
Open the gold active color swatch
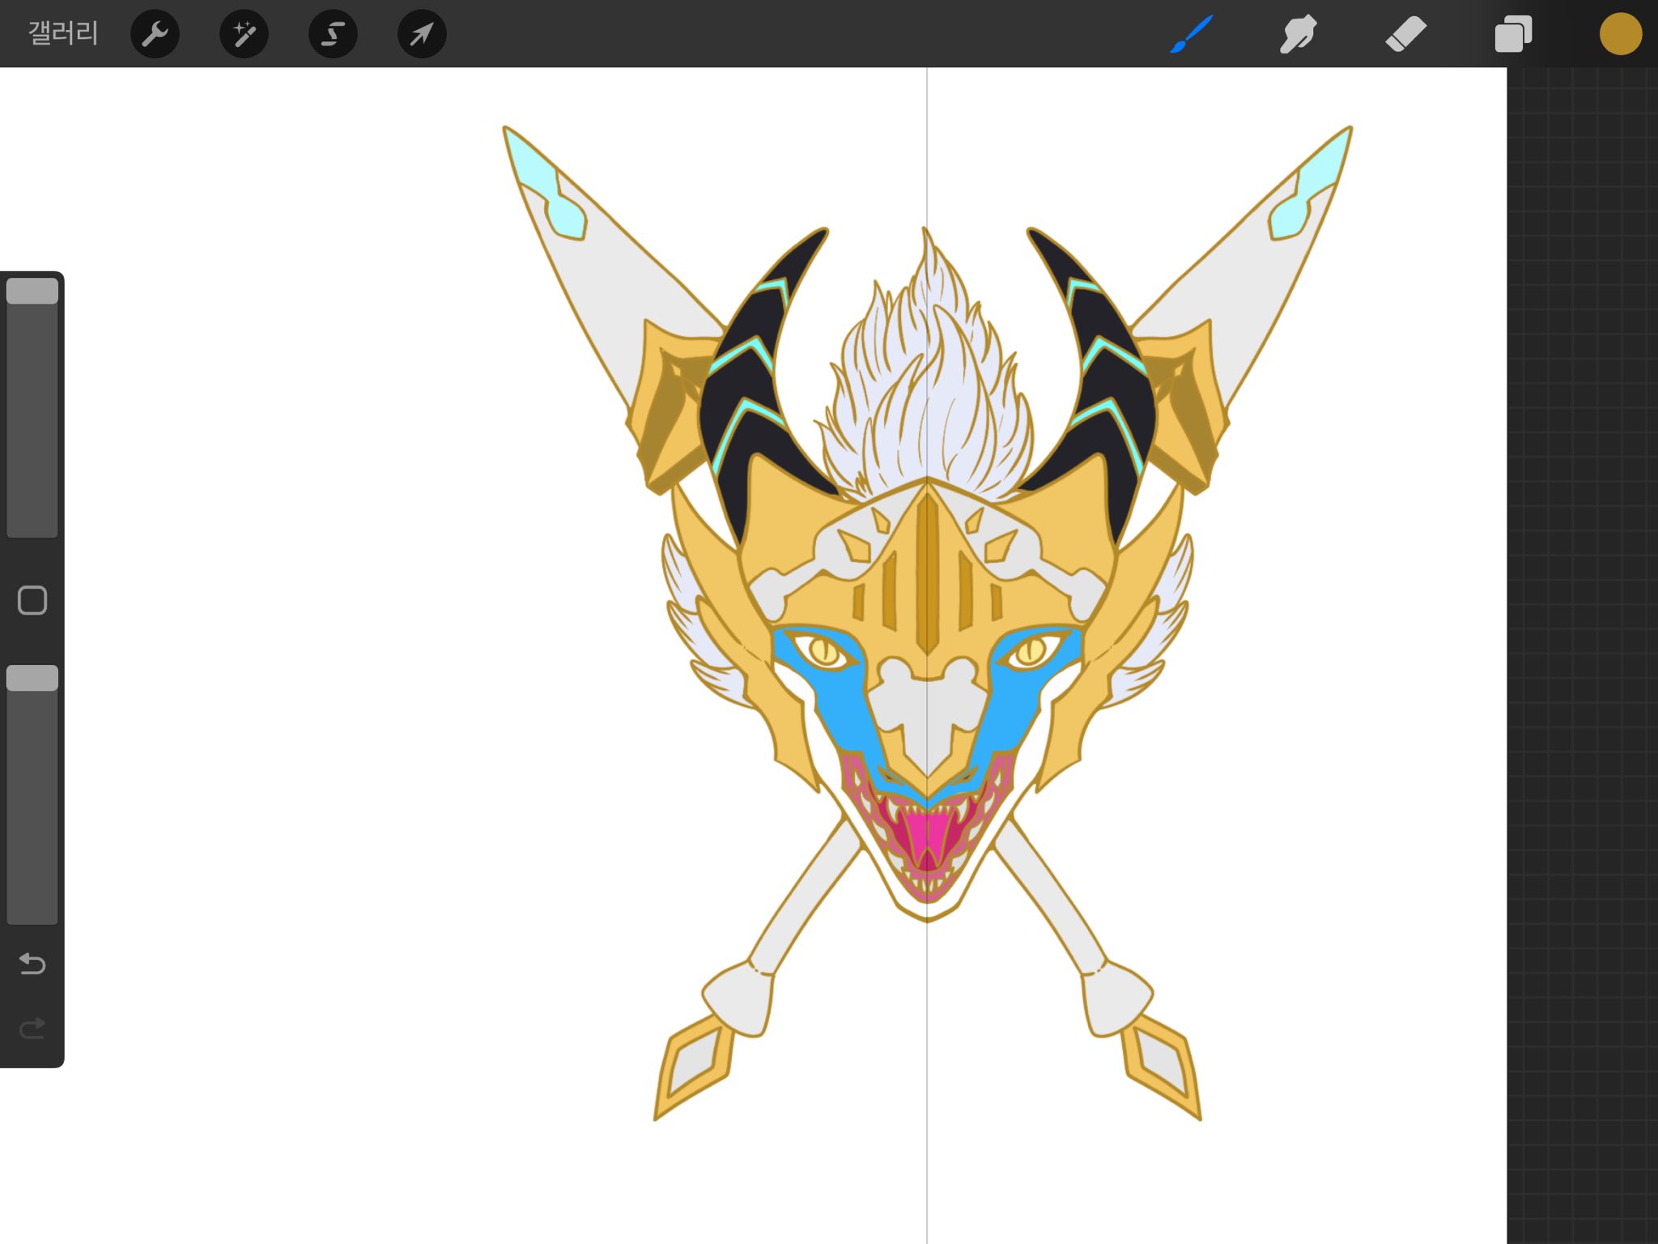click(x=1620, y=34)
